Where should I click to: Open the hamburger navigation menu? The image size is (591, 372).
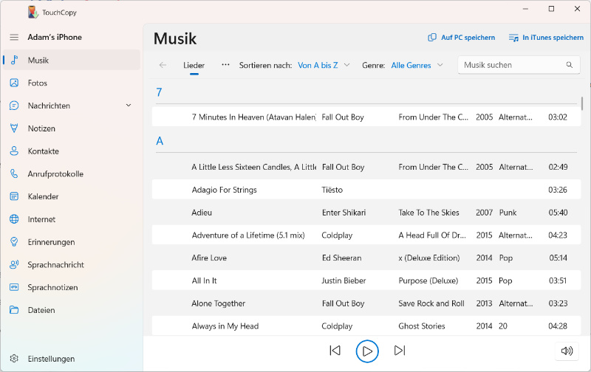coord(14,38)
